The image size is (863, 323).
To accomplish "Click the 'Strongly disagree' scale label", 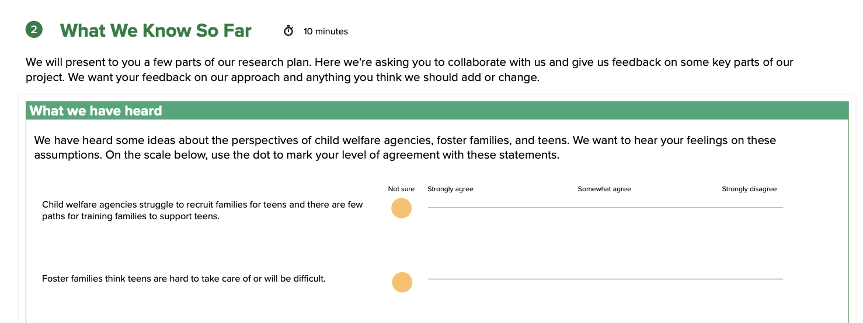I will pos(749,189).
